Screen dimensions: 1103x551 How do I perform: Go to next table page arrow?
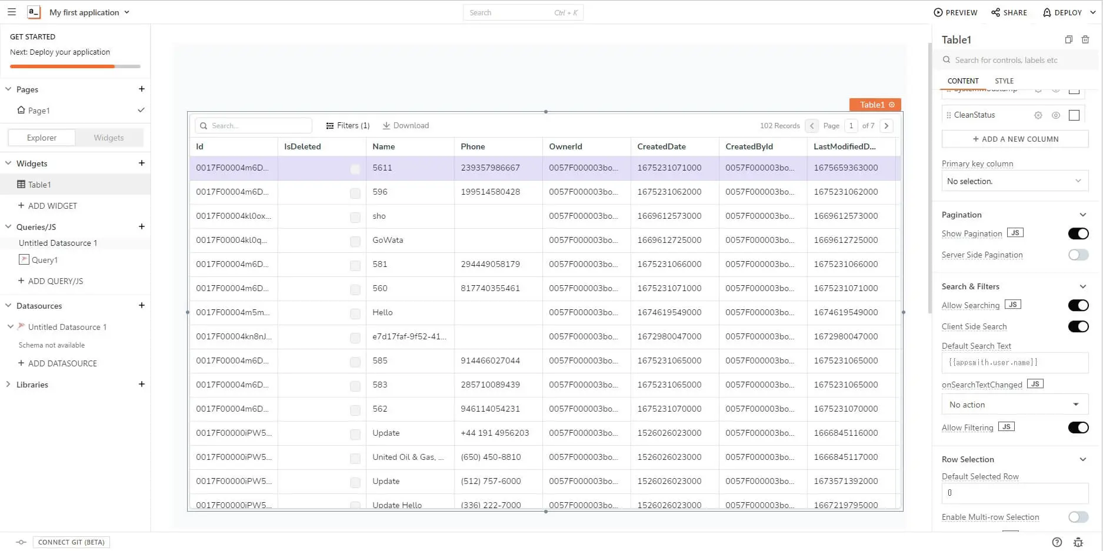pyautogui.click(x=886, y=125)
